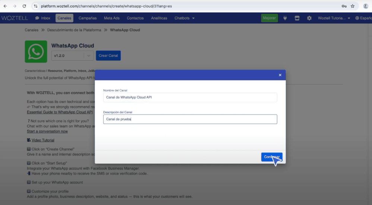372x205 pixels.
Task: Click the Nombre del Canal field
Action: (x=190, y=97)
